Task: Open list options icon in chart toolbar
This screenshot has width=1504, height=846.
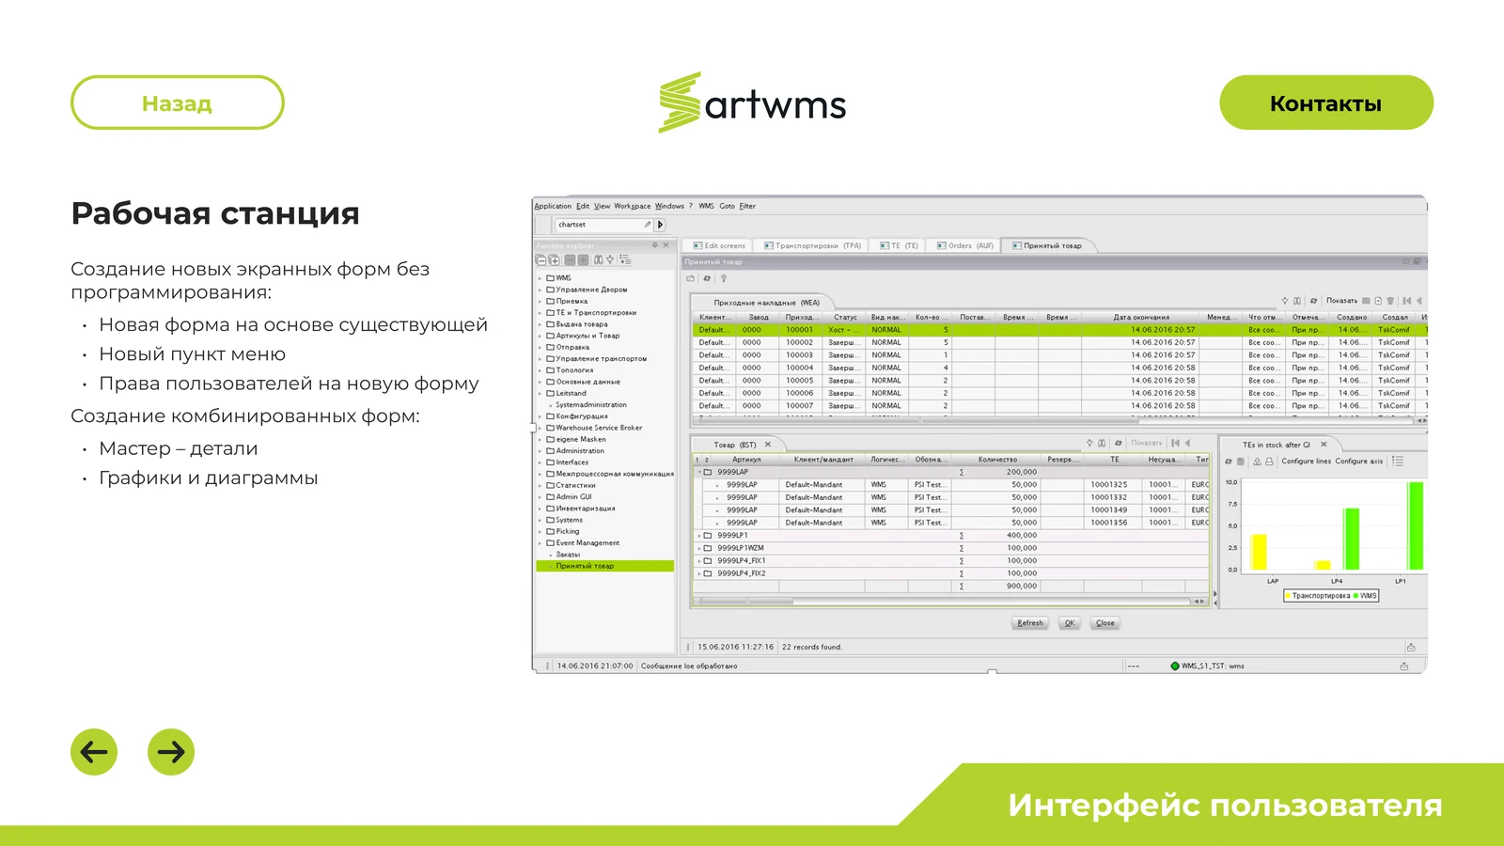Action: coord(1398,462)
